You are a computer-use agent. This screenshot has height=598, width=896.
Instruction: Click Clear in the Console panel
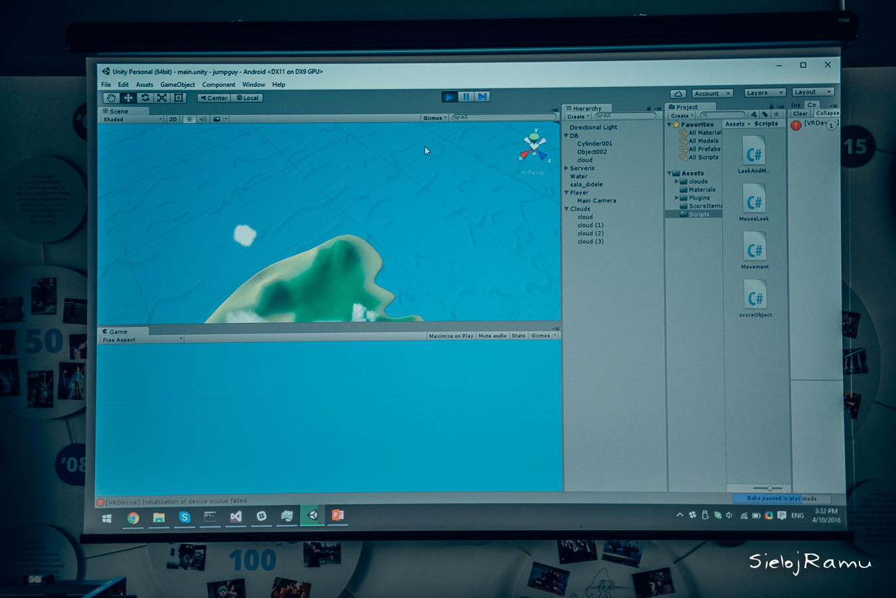(x=800, y=114)
